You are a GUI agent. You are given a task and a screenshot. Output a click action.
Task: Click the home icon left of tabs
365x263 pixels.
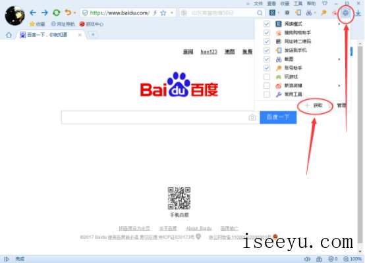click(x=9, y=35)
